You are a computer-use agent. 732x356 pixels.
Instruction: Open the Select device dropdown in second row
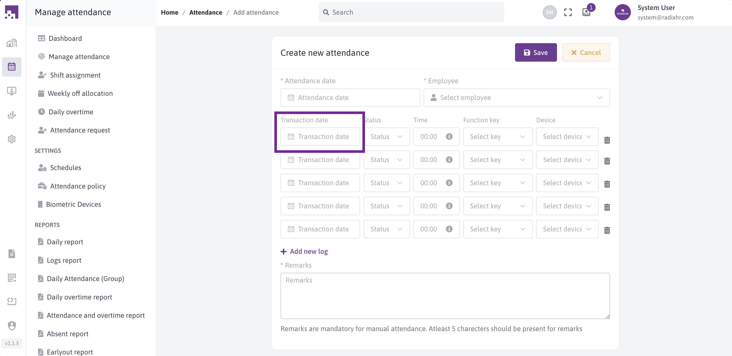click(x=567, y=160)
